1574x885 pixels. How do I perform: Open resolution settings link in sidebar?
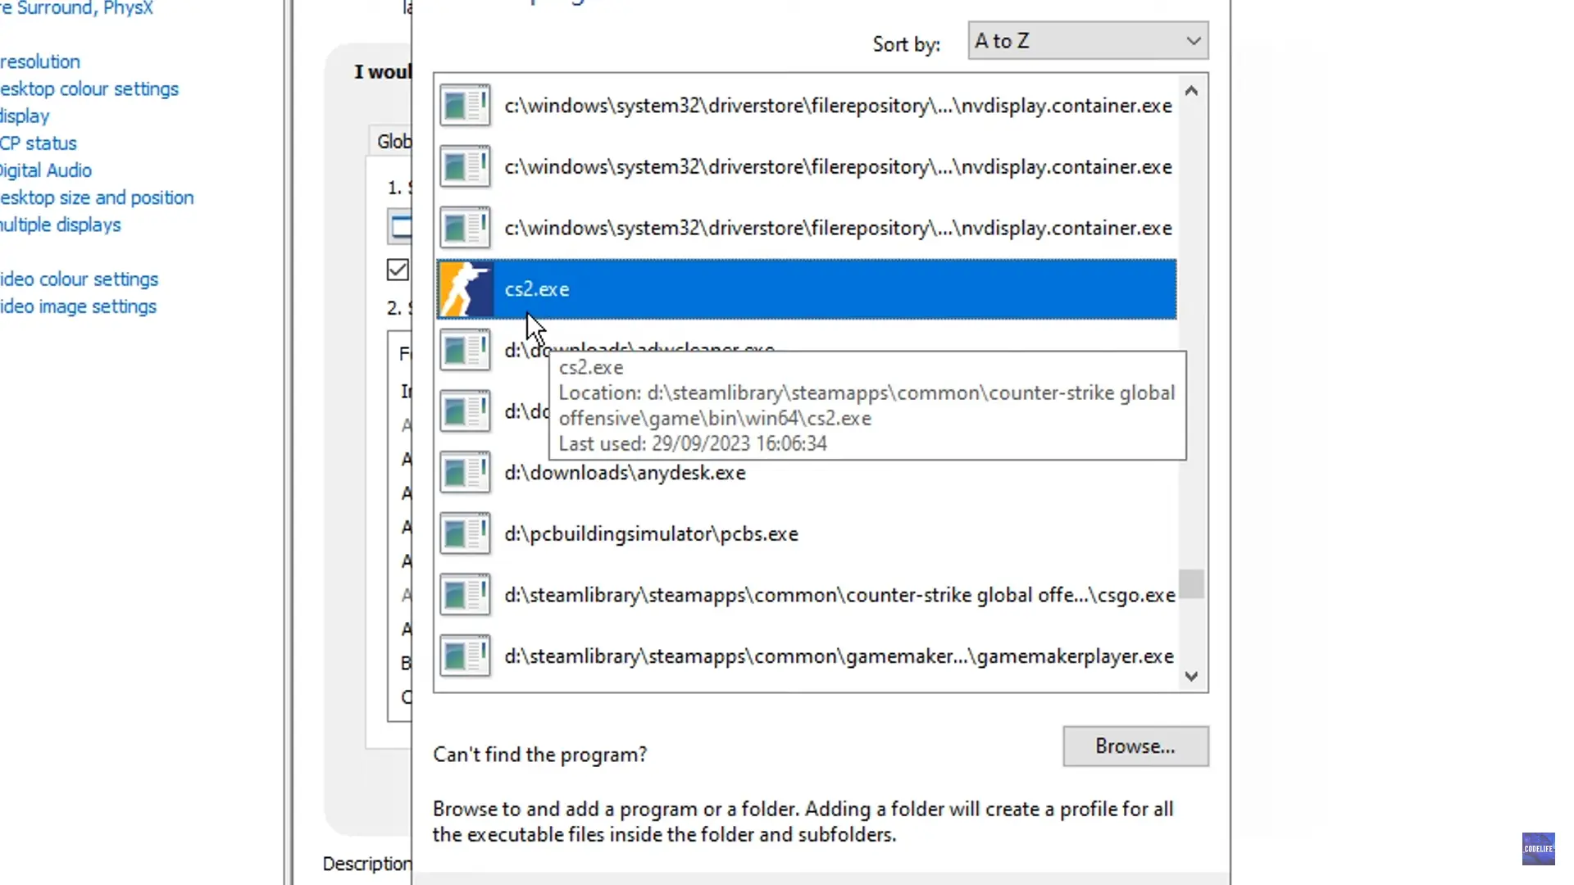tap(40, 61)
